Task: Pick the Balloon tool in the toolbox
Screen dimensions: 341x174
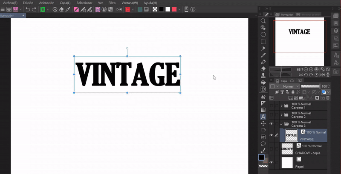Action: point(263,143)
